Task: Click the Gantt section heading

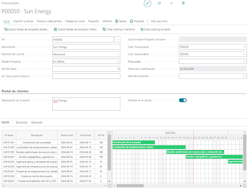Action: click(5, 122)
